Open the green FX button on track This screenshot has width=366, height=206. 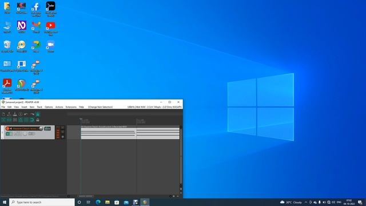pos(7,134)
